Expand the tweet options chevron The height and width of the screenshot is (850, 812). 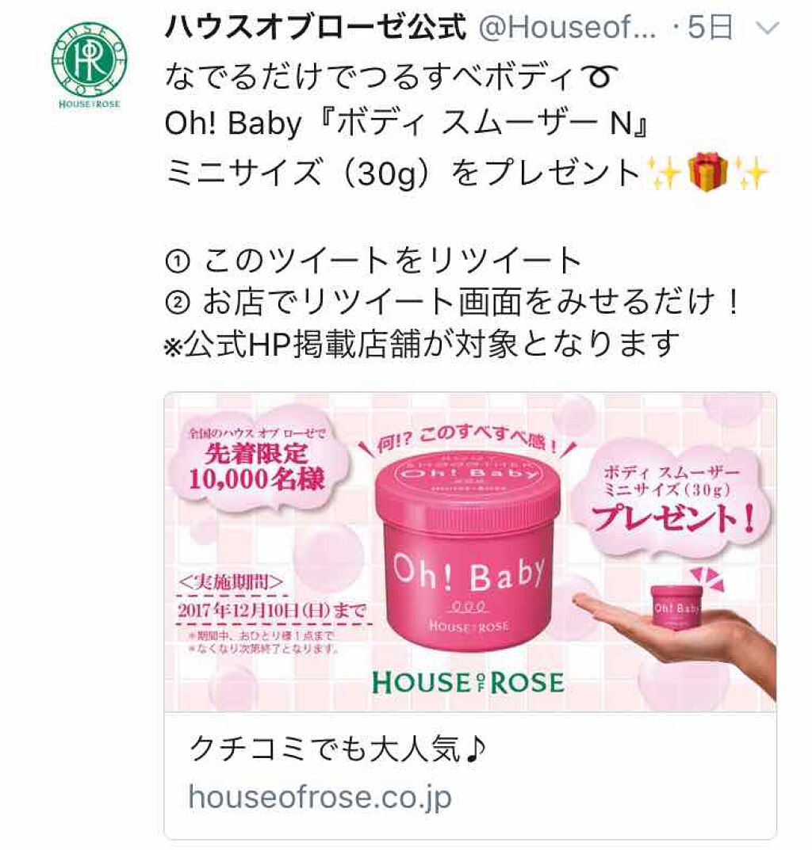[x=767, y=29]
